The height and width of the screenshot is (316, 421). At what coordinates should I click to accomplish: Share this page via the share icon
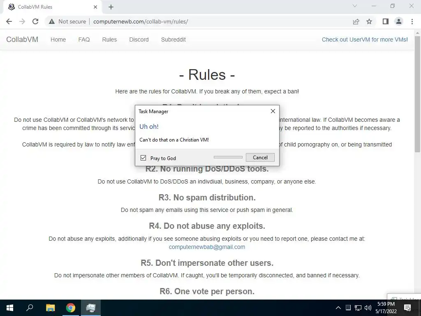(x=356, y=21)
